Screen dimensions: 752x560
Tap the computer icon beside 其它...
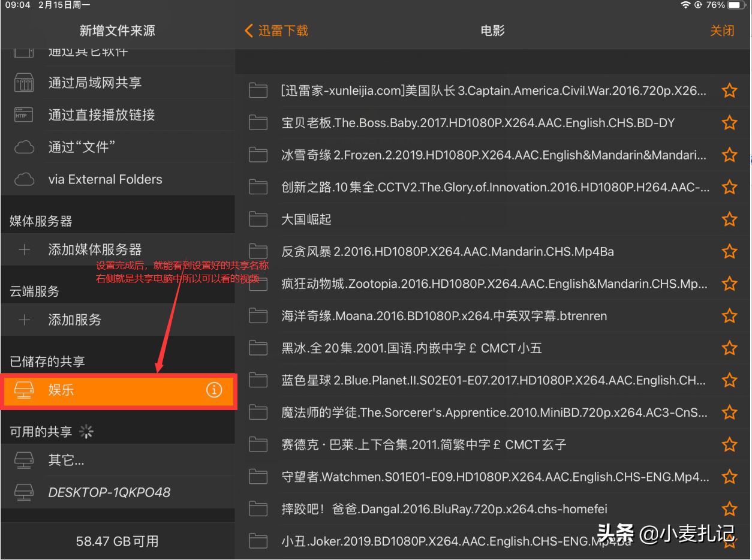click(x=23, y=459)
